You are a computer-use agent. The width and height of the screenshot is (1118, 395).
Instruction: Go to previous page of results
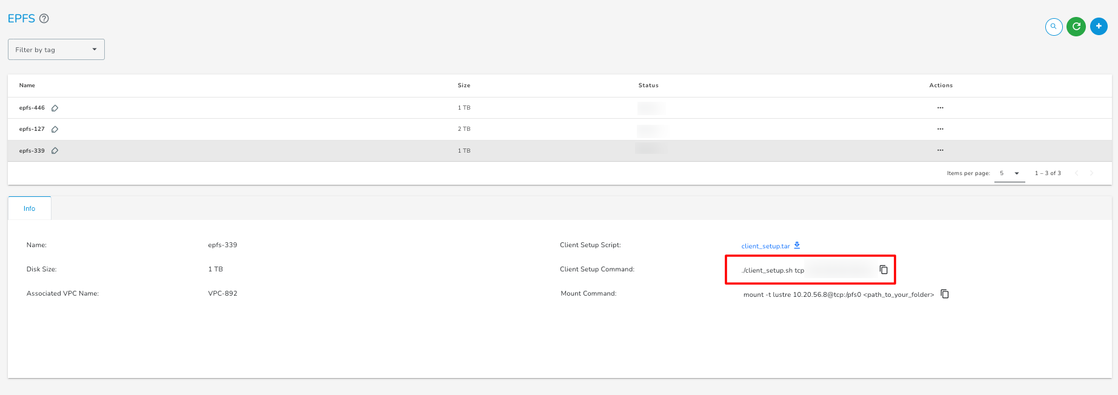click(1077, 173)
